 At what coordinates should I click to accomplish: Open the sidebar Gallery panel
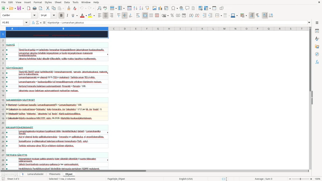[317, 47]
